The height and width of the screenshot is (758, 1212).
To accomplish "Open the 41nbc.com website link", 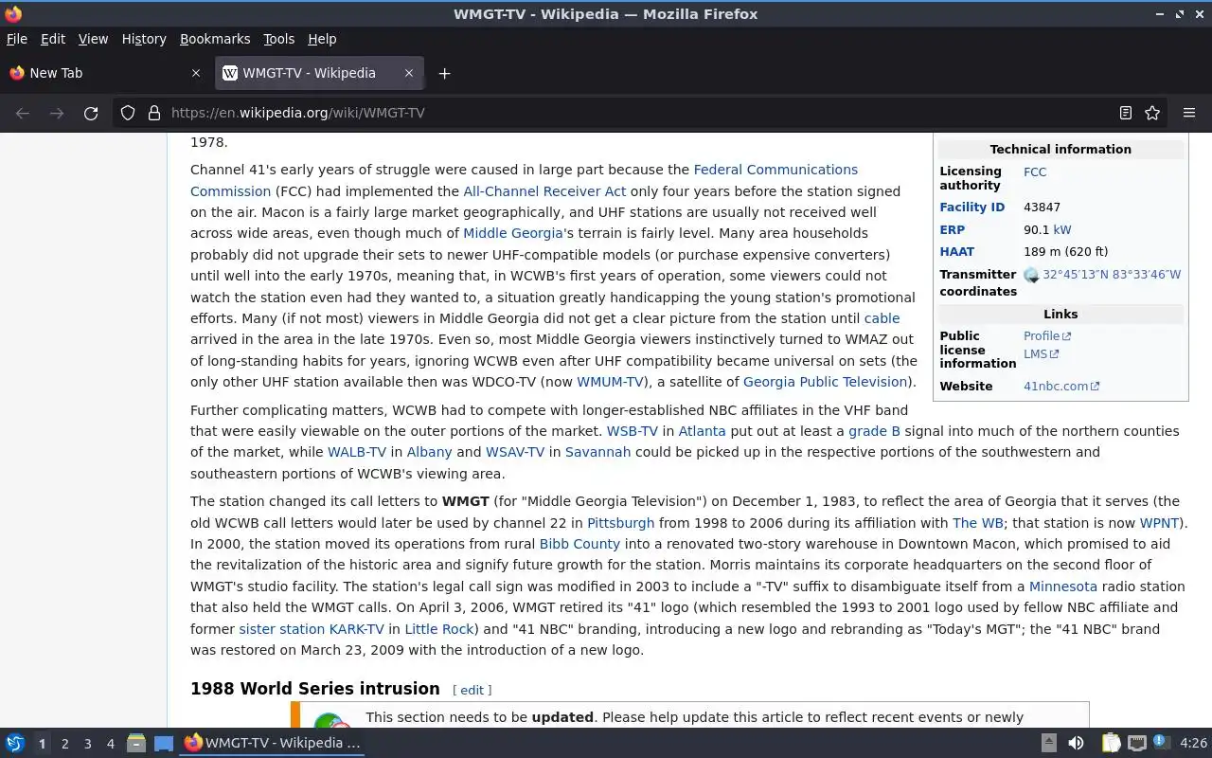I will [1061, 387].
